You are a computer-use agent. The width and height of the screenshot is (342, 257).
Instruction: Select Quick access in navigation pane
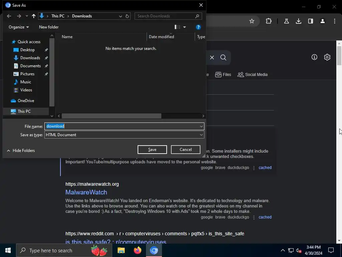pyautogui.click(x=29, y=42)
